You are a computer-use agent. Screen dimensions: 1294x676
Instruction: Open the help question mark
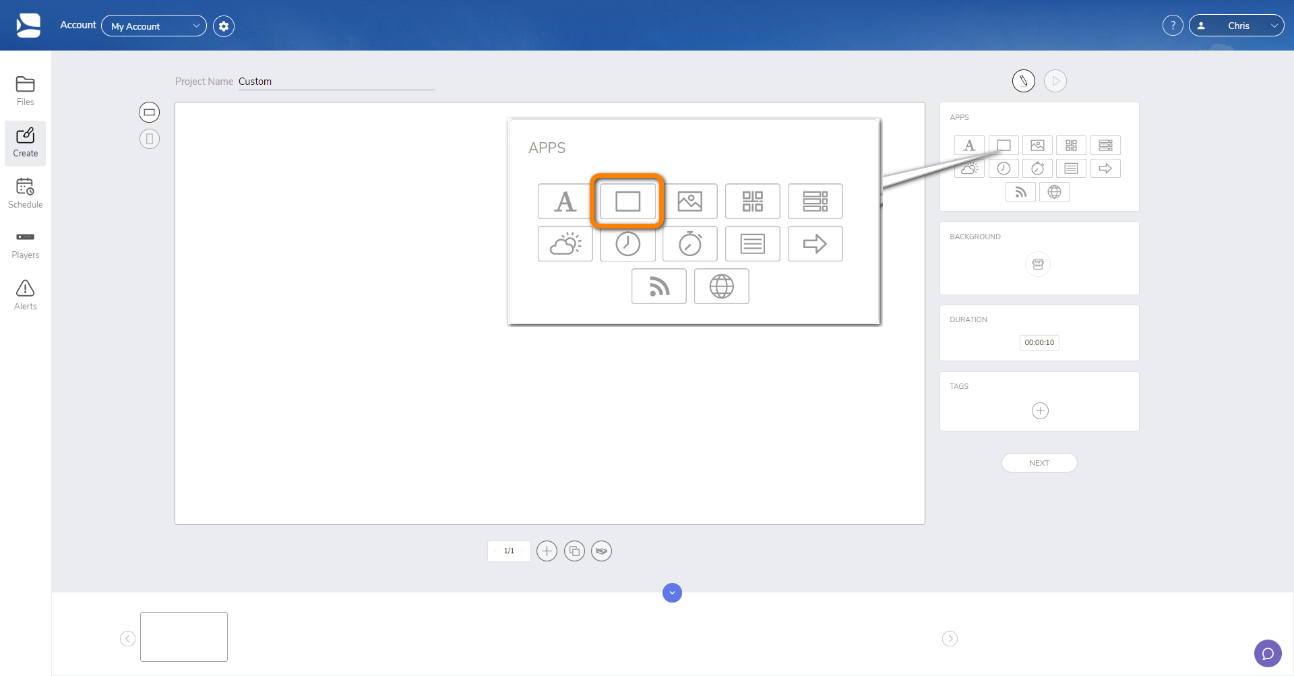tap(1173, 26)
